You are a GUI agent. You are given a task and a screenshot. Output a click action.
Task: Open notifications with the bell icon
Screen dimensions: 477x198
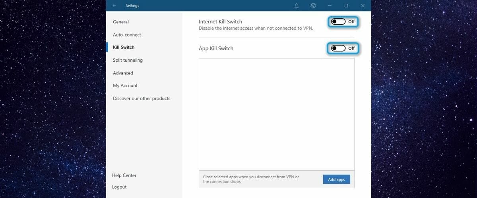click(x=297, y=6)
